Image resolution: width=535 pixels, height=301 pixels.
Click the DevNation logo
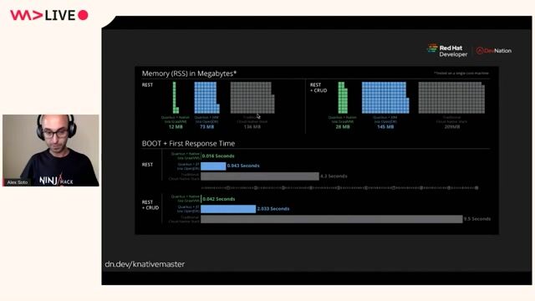pyautogui.click(x=494, y=51)
